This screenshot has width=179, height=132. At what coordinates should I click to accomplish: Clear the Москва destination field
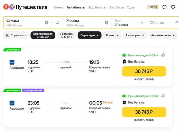[x=107, y=23]
